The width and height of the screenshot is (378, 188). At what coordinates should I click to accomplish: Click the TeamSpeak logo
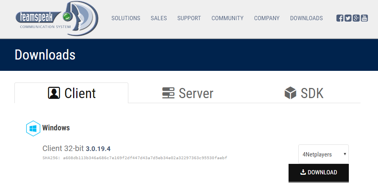[57, 18]
